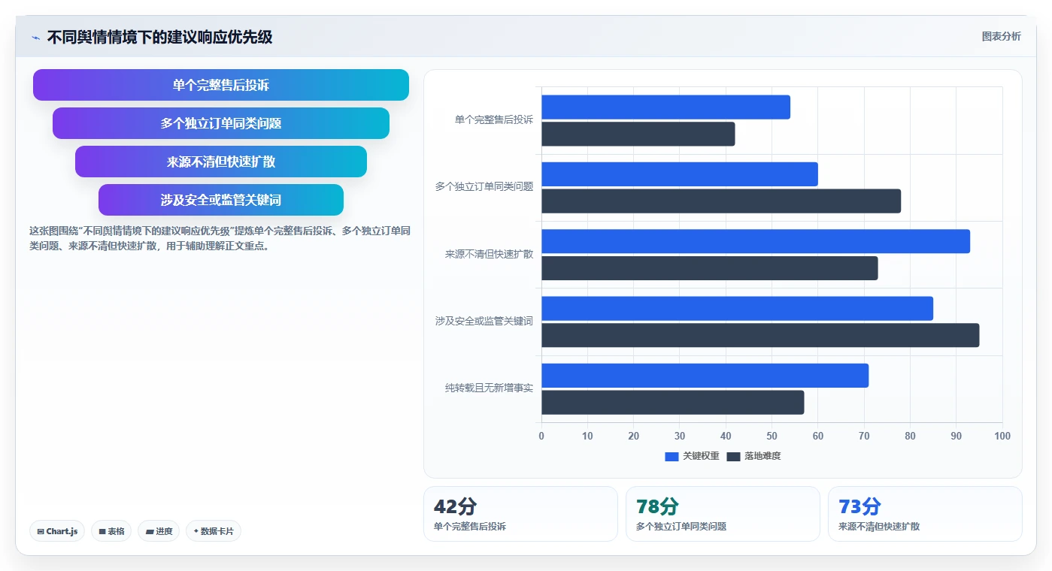Click the description paragraph starting 这张图围绕

(x=220, y=238)
